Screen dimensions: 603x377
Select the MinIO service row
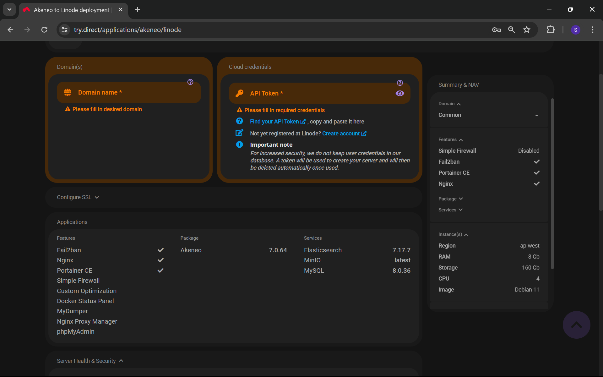357,260
